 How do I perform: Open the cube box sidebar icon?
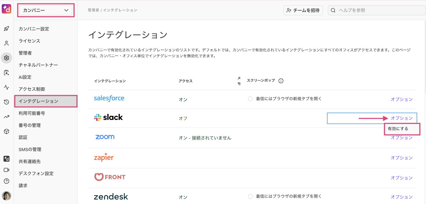(6, 131)
